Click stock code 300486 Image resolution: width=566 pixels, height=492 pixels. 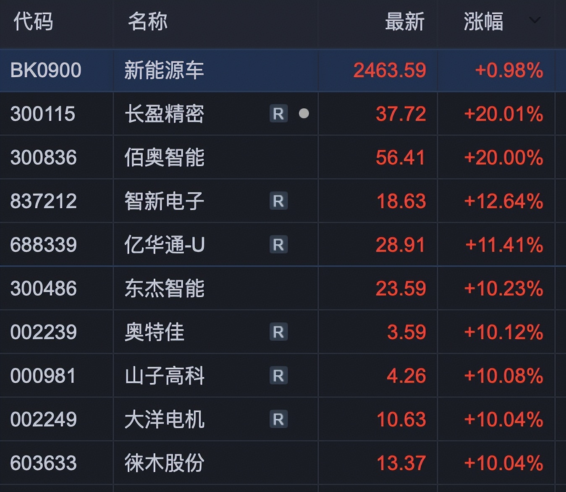[x=44, y=288]
